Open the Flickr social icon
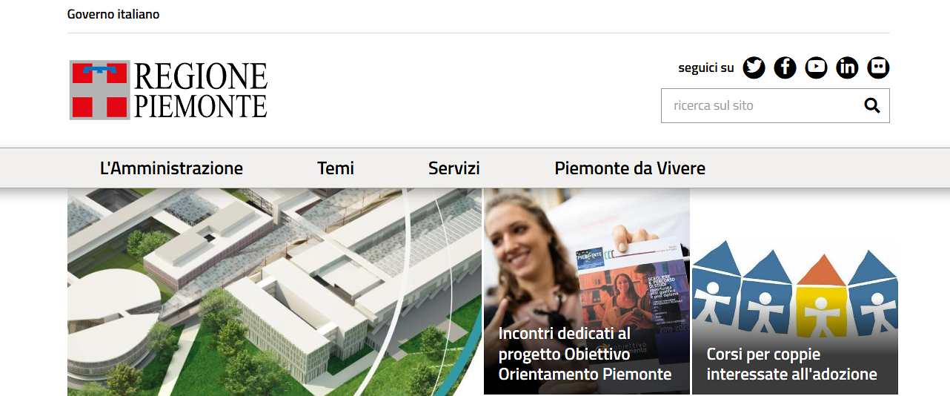Image resolution: width=950 pixels, height=396 pixels. coord(878,67)
